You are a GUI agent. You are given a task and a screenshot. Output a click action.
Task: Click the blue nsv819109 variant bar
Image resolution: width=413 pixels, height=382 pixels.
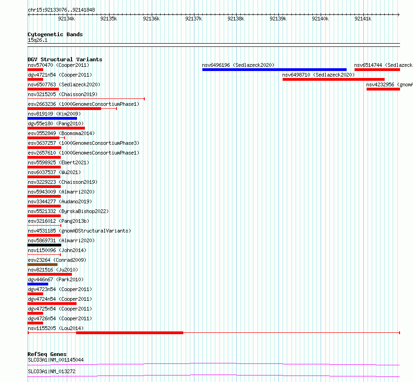click(x=52, y=118)
